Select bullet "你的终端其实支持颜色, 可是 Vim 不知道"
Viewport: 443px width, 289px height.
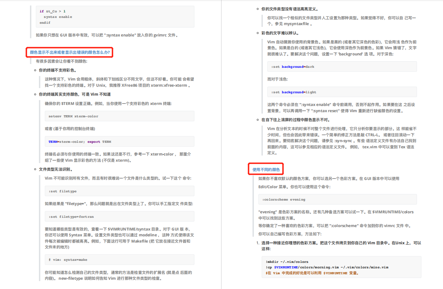(x=75, y=94)
